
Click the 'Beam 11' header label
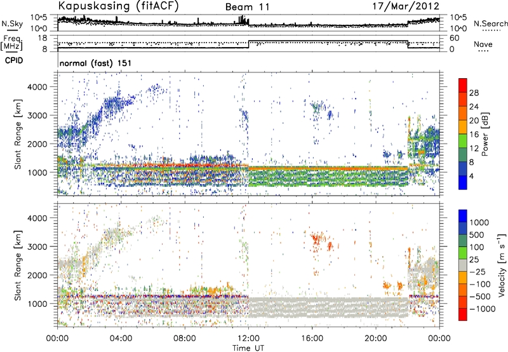(x=247, y=7)
